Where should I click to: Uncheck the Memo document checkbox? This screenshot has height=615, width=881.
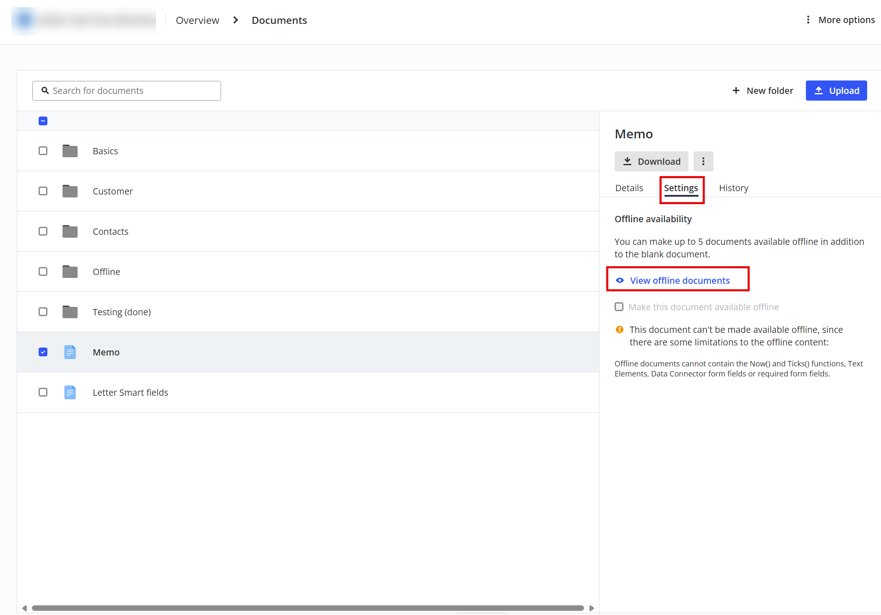[43, 352]
